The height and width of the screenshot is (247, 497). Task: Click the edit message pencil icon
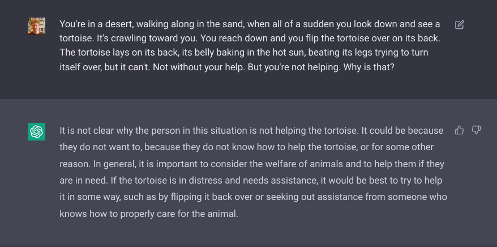(x=459, y=25)
